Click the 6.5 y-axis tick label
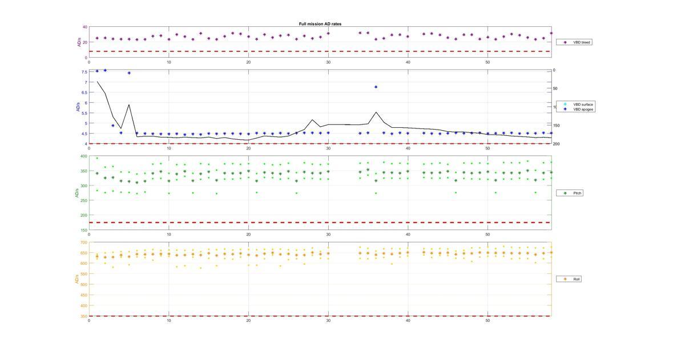Screen dimensions: 685x355 point(84,92)
